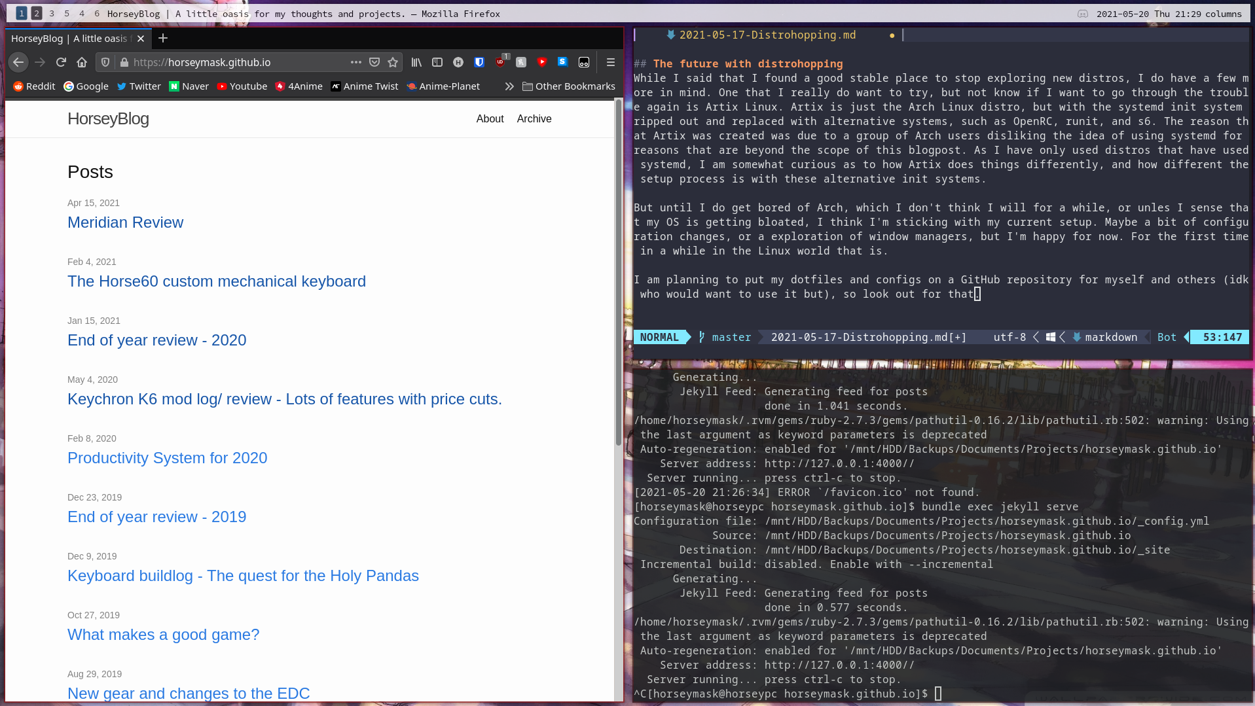This screenshot has height=706, width=1255.
Task: Go back in Firefox
Action: pyautogui.click(x=18, y=62)
